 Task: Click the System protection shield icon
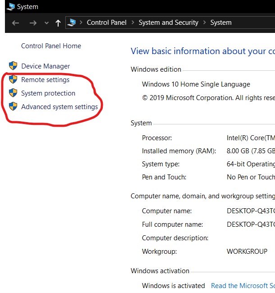(x=13, y=93)
